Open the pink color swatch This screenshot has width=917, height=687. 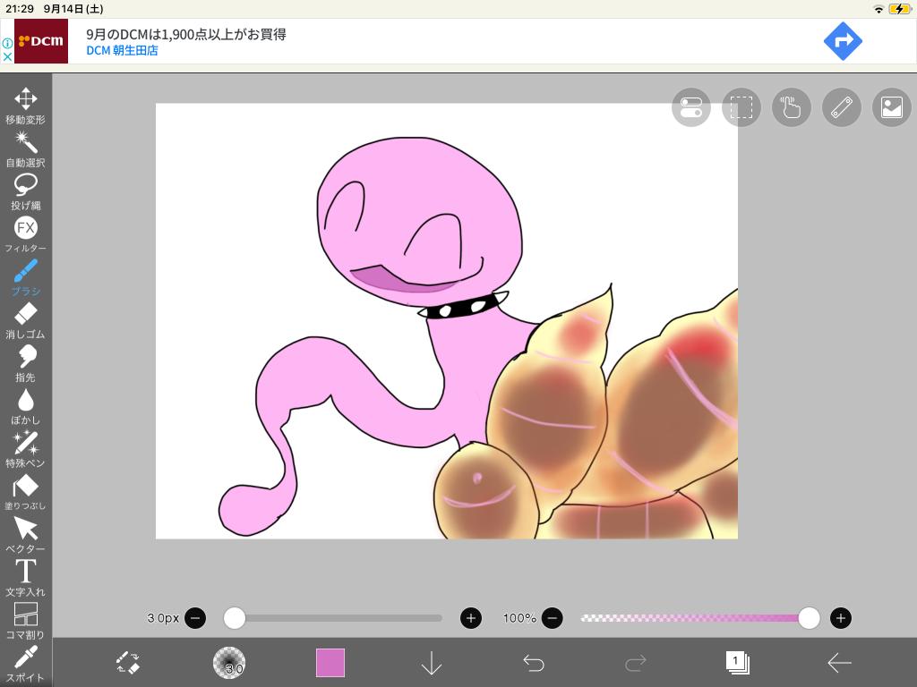[330, 663]
